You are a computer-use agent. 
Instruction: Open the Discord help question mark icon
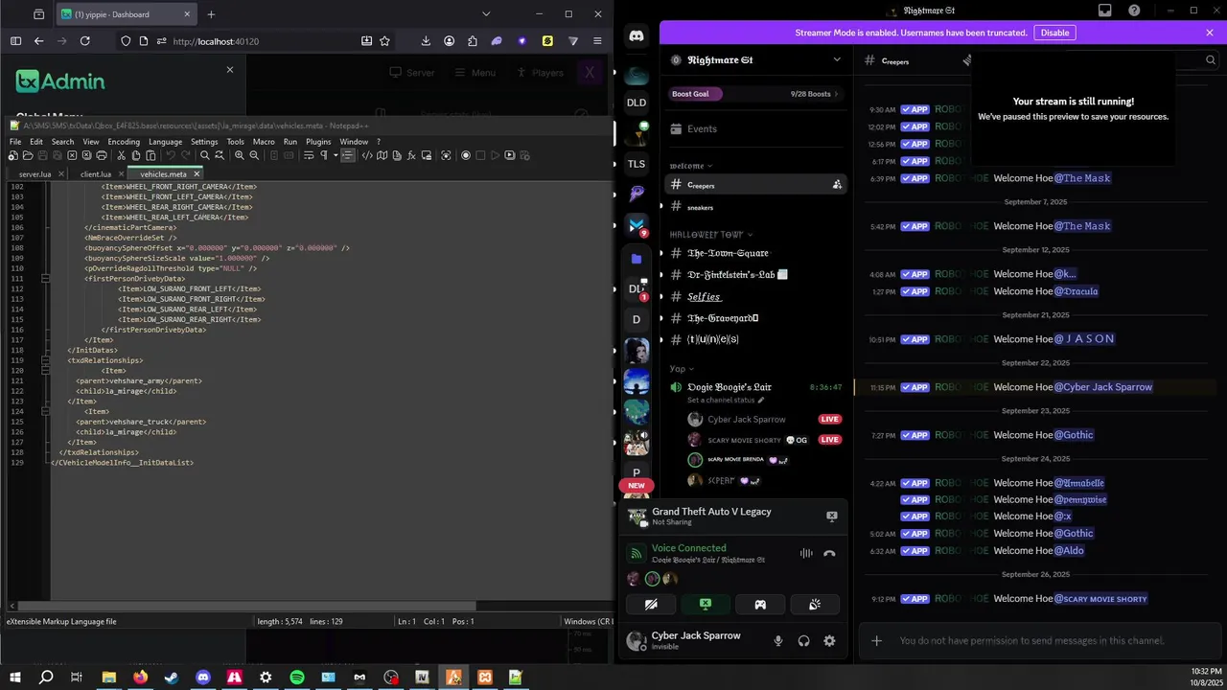tap(1135, 11)
